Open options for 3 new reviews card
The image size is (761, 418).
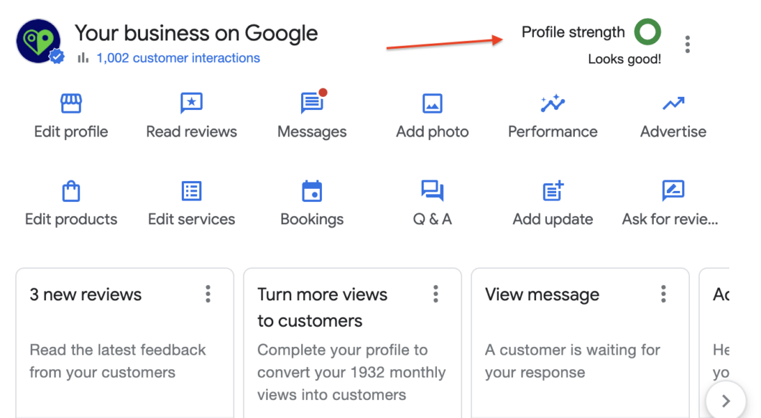[208, 294]
